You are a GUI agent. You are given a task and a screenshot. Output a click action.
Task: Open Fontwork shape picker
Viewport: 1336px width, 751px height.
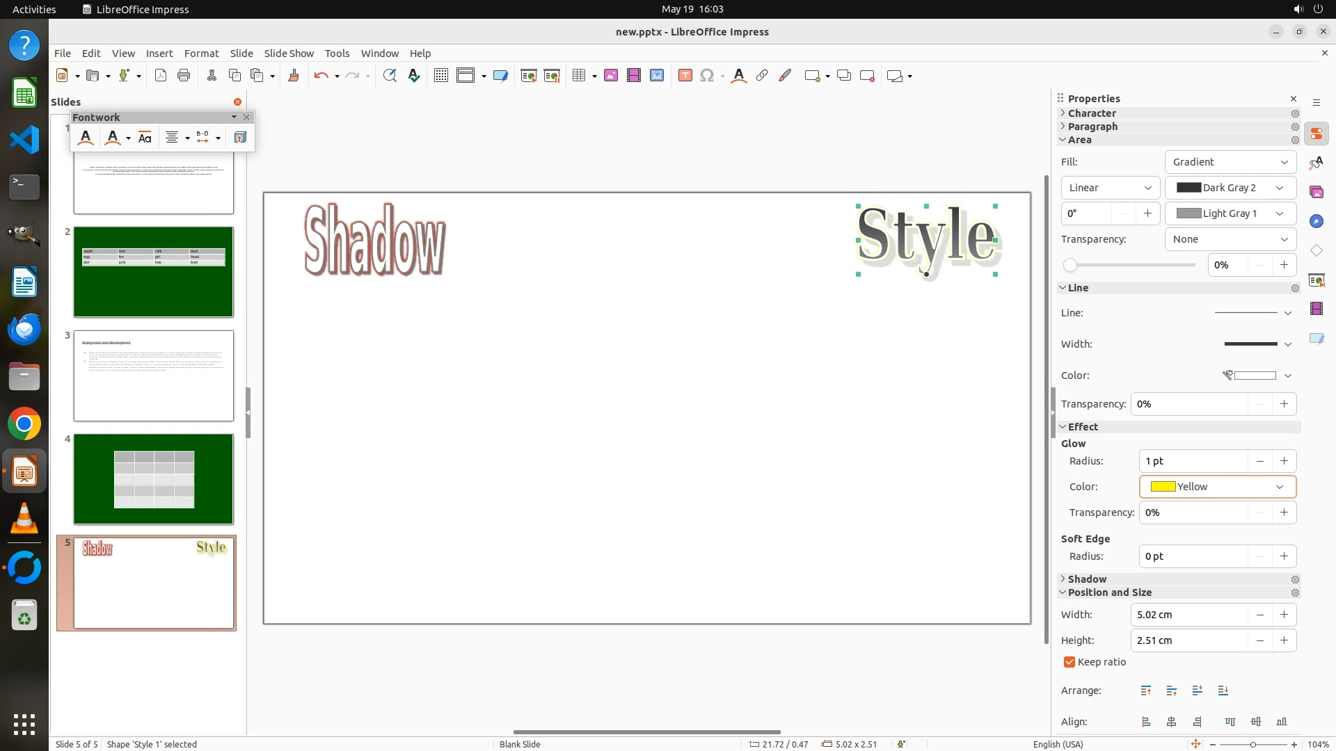(113, 138)
